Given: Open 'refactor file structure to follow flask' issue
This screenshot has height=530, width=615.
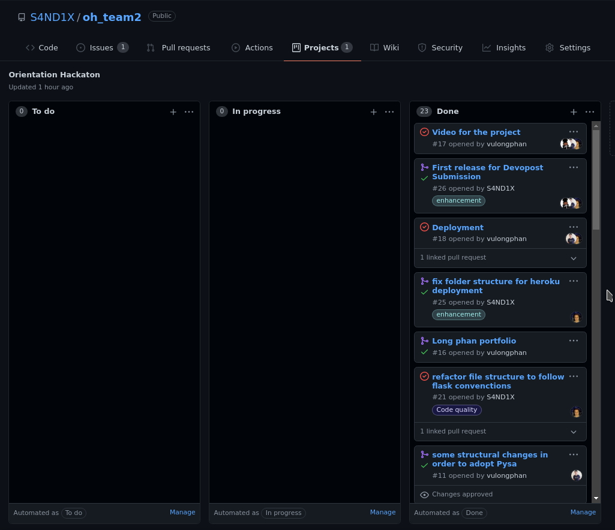Looking at the screenshot, I should click(x=498, y=381).
